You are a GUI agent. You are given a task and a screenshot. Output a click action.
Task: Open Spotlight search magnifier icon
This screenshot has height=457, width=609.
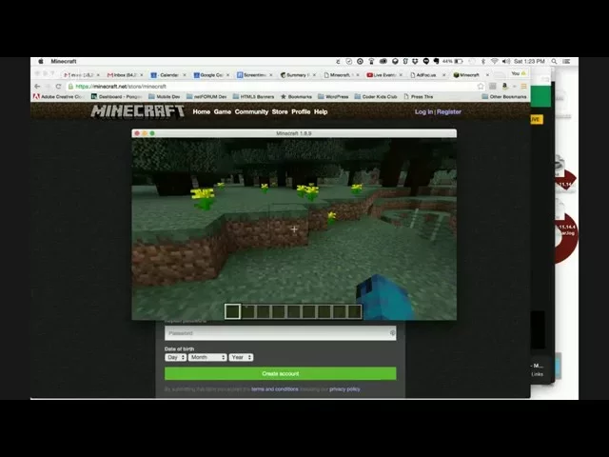(x=554, y=61)
